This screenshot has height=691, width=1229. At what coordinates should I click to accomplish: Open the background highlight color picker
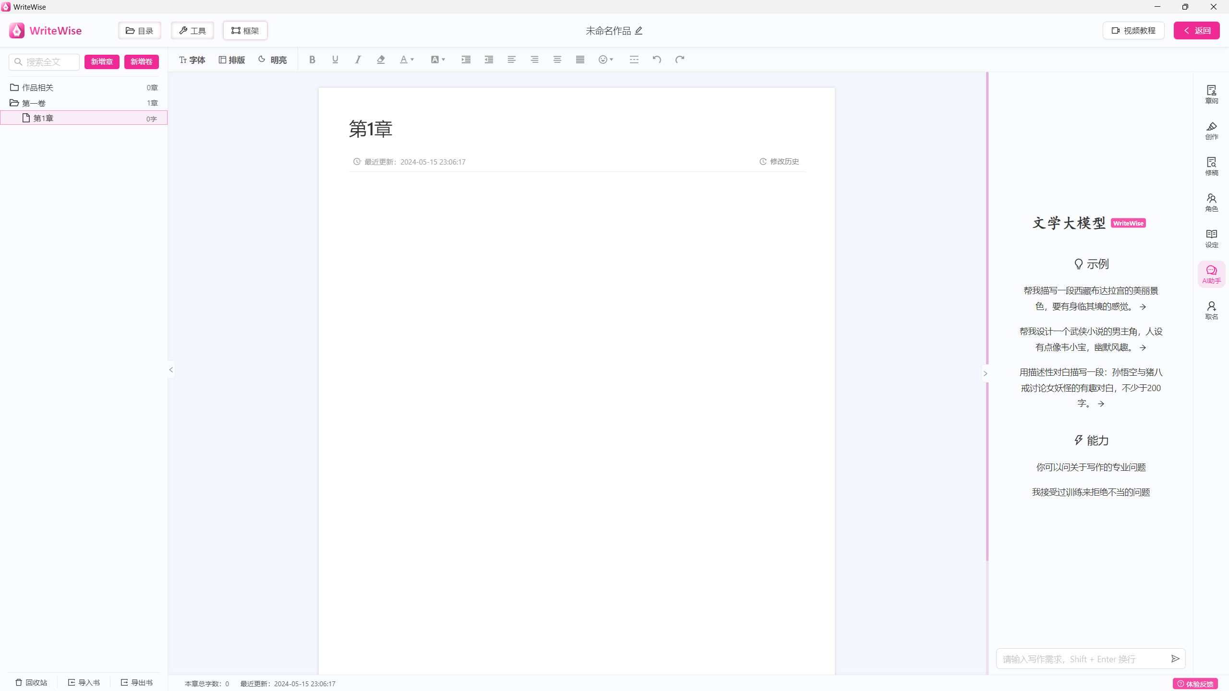438,60
